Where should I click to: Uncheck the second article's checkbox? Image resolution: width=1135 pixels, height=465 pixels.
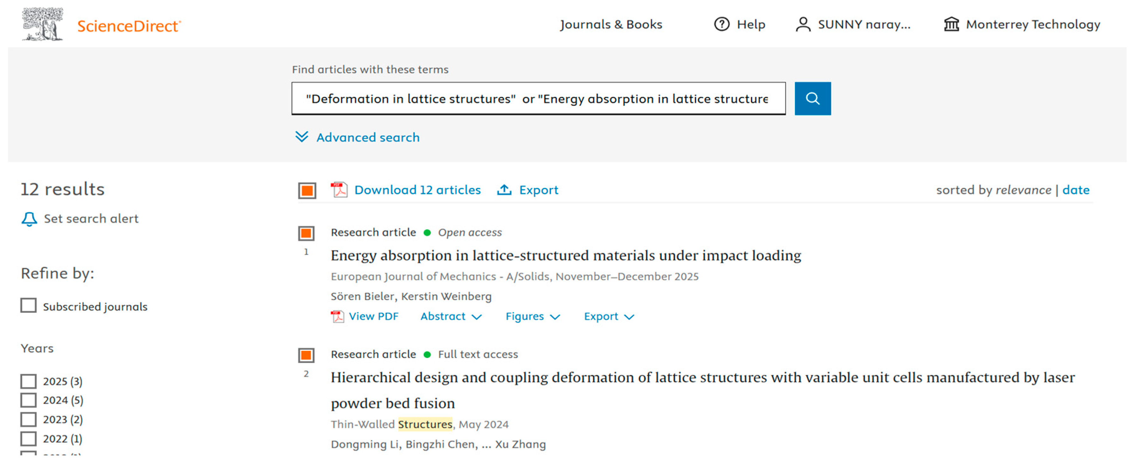(x=306, y=355)
